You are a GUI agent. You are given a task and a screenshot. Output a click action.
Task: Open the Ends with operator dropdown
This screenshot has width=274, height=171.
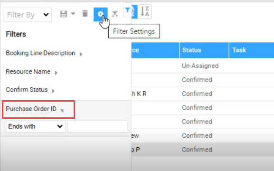pos(36,126)
